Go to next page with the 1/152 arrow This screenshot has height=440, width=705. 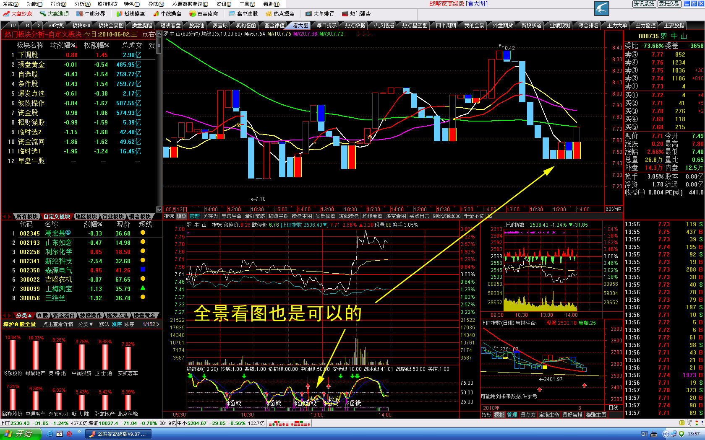coord(158,324)
